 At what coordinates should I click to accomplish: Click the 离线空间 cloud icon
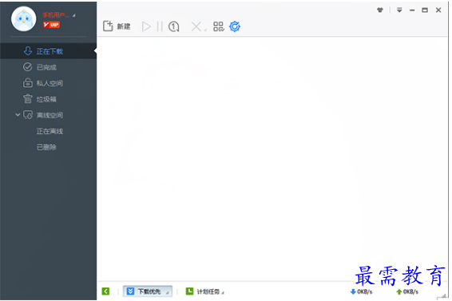[x=28, y=115]
